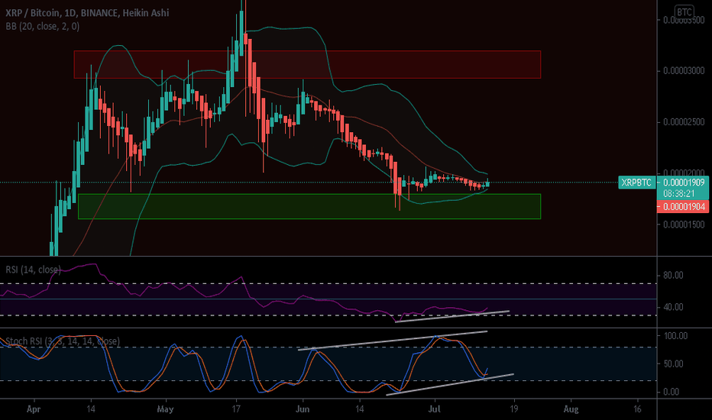Click the BTC currency badge on price axis
The image size is (712, 420).
(x=684, y=11)
